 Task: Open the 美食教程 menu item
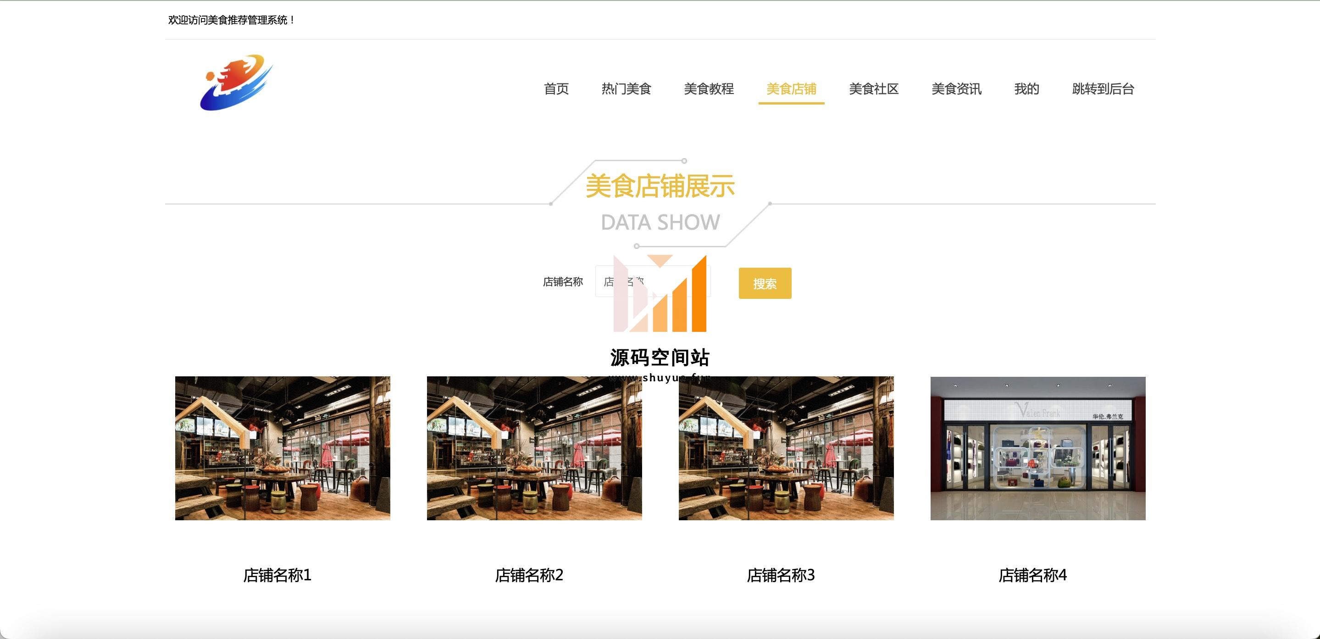click(709, 89)
